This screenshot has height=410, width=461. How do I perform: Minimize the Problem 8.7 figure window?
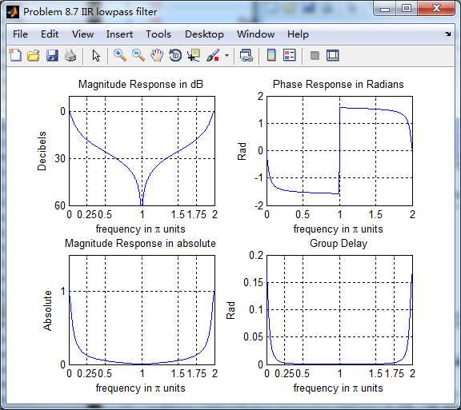click(x=385, y=9)
